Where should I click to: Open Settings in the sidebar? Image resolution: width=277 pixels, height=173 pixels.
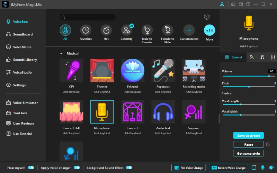16,85
